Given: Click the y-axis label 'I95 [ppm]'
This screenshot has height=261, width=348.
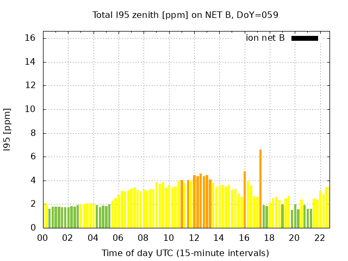Looking at the screenshot, I should tap(8, 129).
